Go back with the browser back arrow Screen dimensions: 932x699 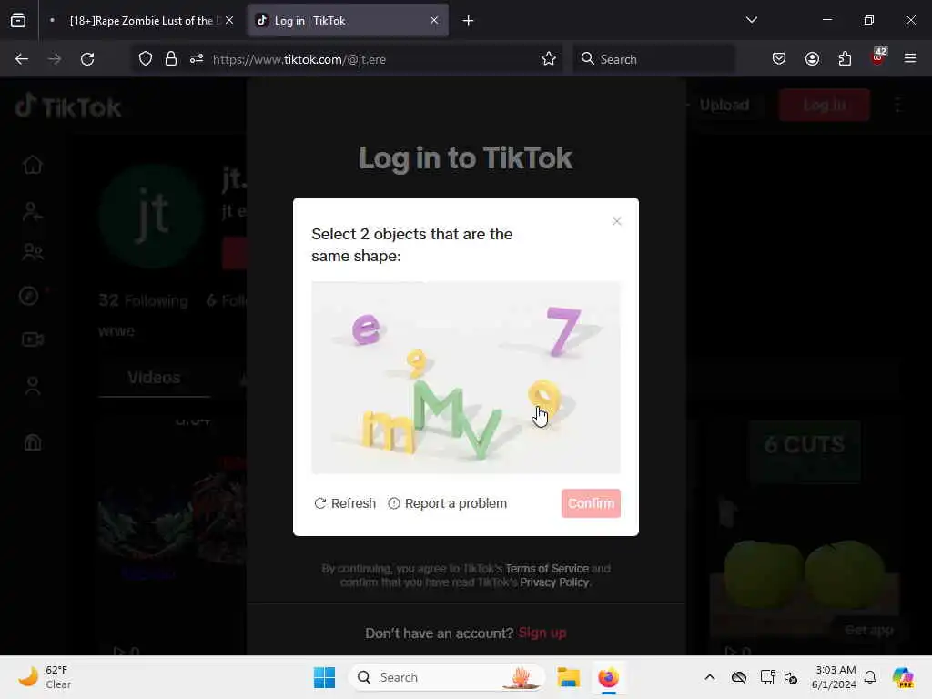22,59
